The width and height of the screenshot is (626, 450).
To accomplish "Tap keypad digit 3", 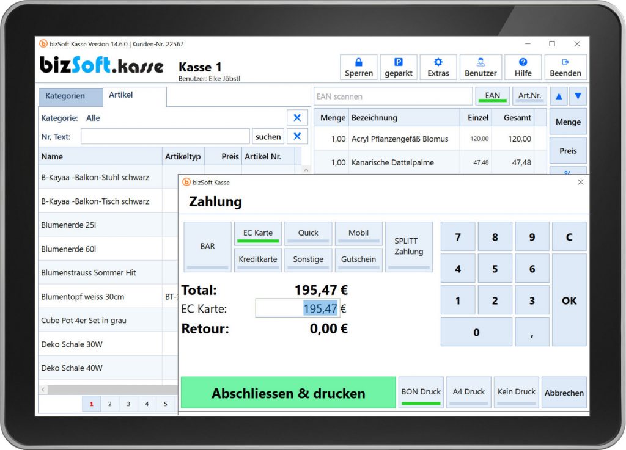I will click(x=532, y=300).
